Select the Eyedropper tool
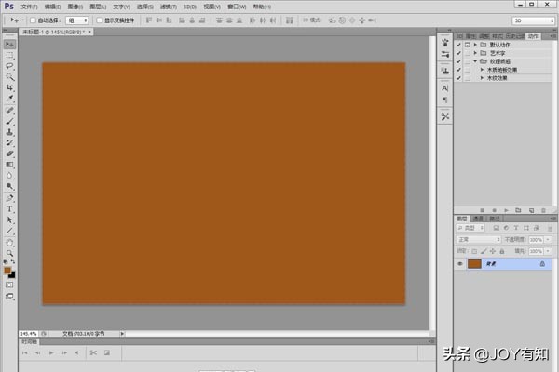 pyautogui.click(x=9, y=99)
